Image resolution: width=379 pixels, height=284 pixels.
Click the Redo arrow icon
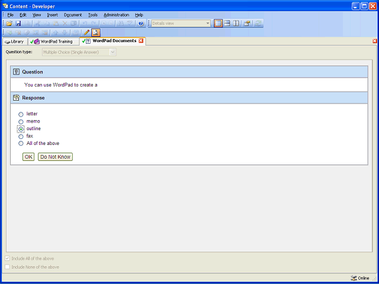pos(94,24)
